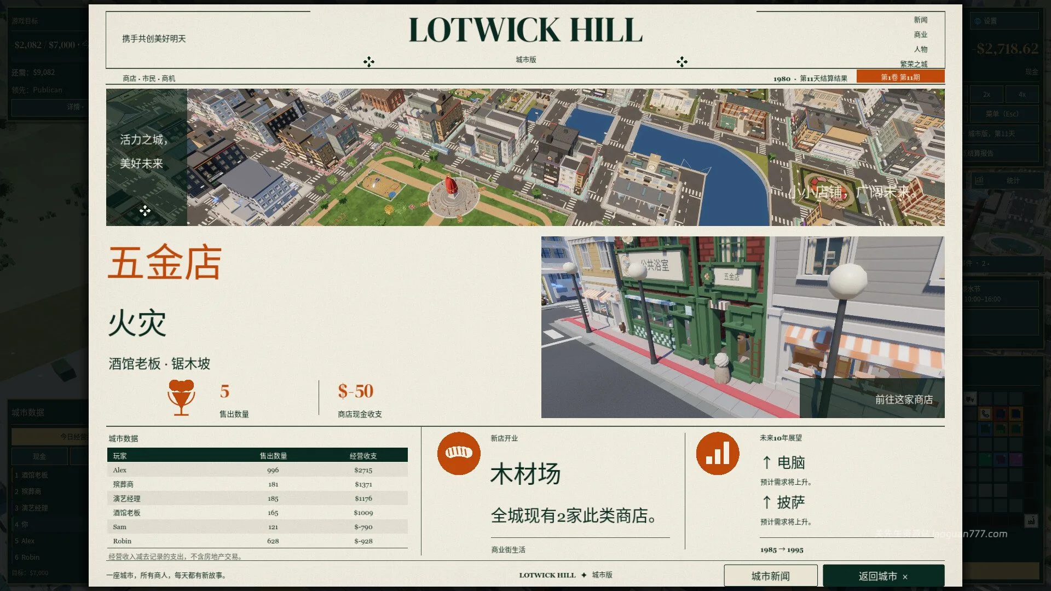Select Alex row in city data table
The image size is (1051, 591).
point(257,470)
